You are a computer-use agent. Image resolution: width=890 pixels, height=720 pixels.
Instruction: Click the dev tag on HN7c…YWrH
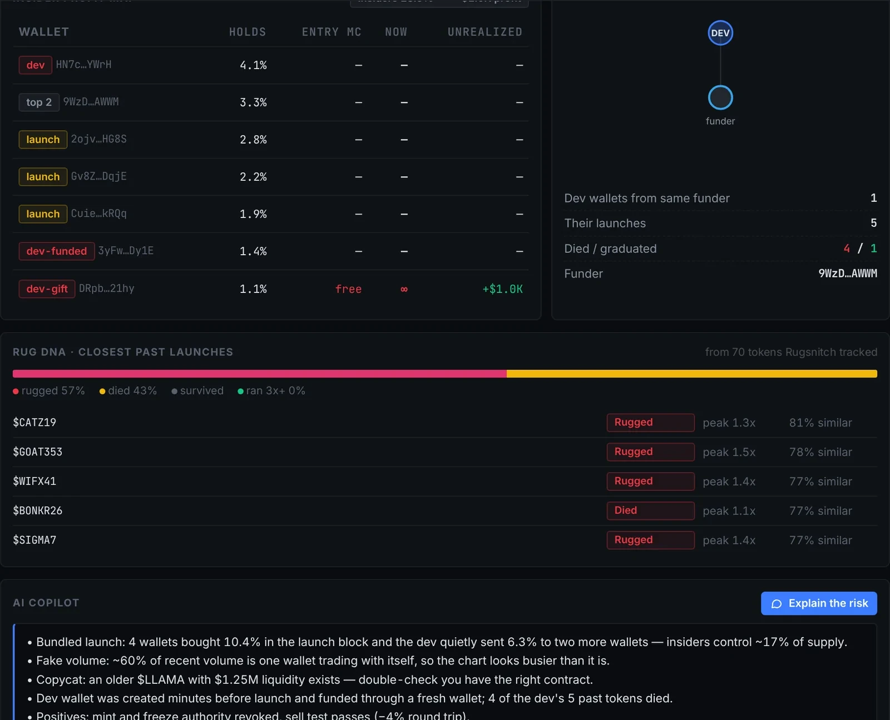[36, 65]
